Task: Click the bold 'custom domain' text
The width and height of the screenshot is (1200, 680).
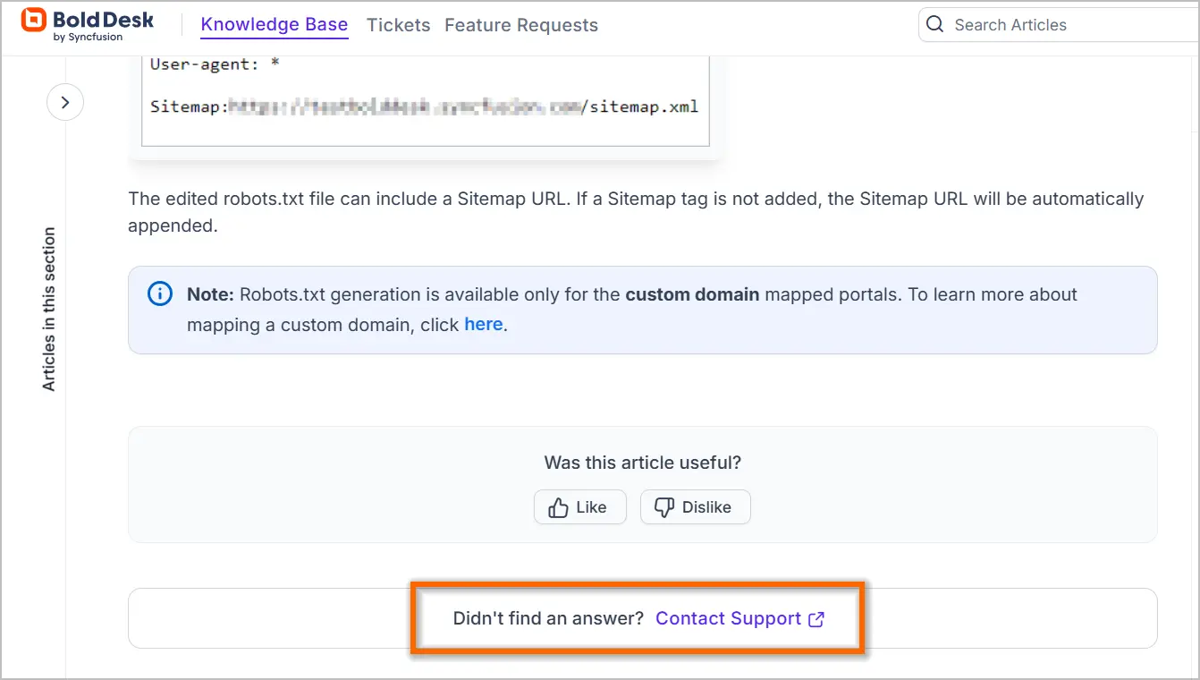Action: point(692,294)
